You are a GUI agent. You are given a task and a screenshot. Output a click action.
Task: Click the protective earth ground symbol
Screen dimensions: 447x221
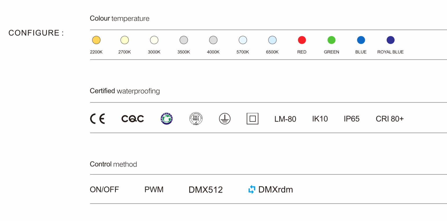click(225, 119)
